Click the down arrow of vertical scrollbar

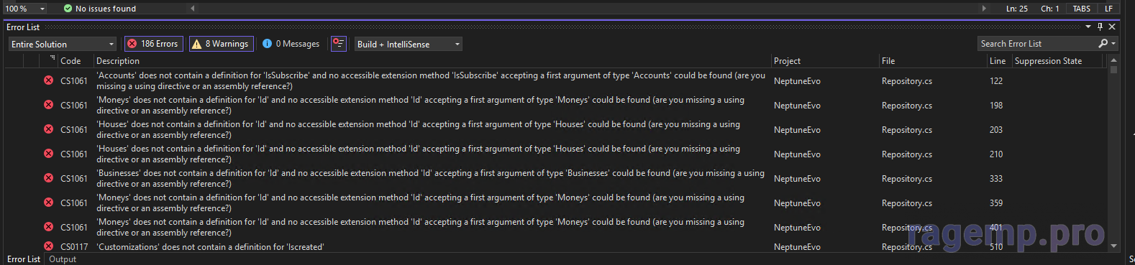[x=1114, y=246]
